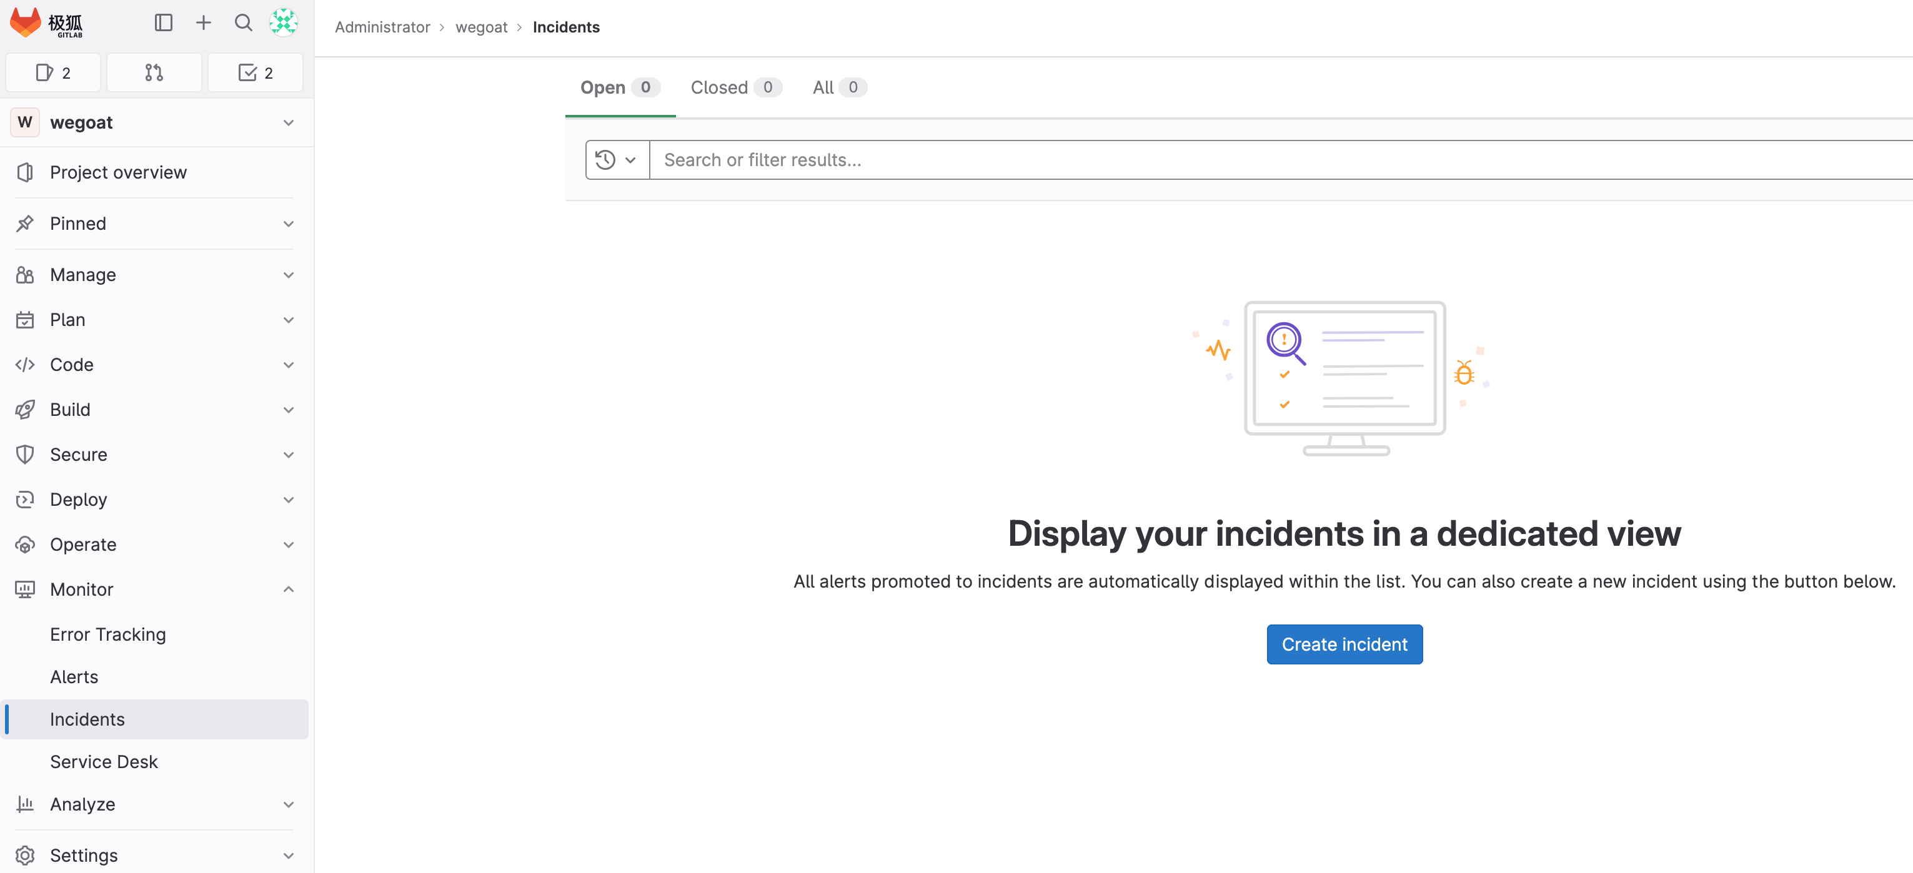
Task: Click the plus create-new icon
Action: click(204, 23)
